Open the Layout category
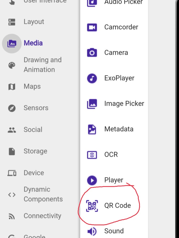Image resolution: width=179 pixels, height=238 pixels. [x=34, y=22]
